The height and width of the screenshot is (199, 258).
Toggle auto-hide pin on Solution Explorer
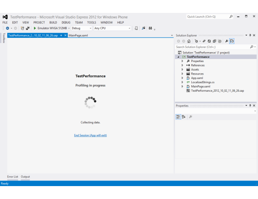point(250,35)
